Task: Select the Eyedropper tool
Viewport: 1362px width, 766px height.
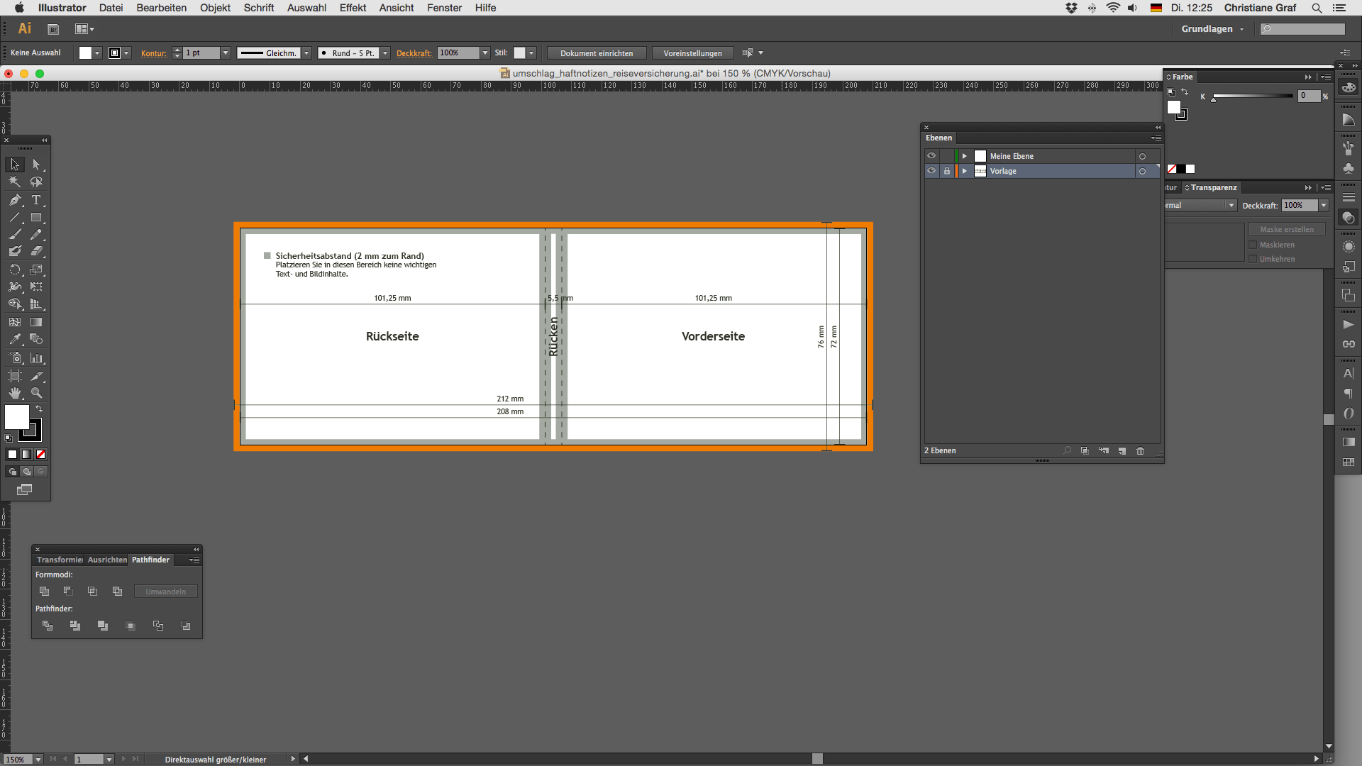Action: click(x=15, y=339)
